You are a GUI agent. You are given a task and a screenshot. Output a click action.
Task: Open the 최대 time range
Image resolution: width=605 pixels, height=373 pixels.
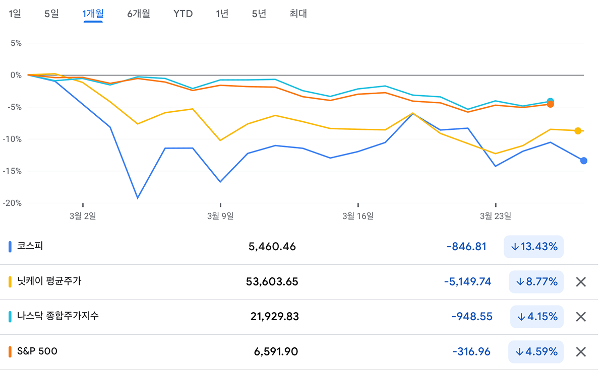point(298,14)
